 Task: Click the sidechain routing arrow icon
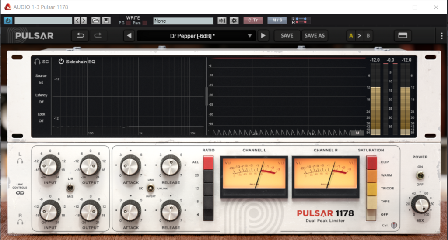pyautogui.click(x=222, y=21)
